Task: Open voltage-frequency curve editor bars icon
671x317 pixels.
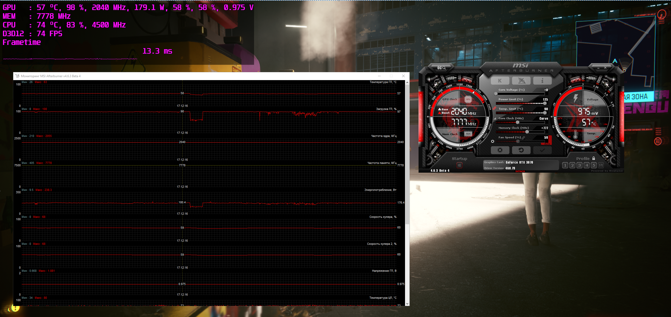Action: (495, 119)
